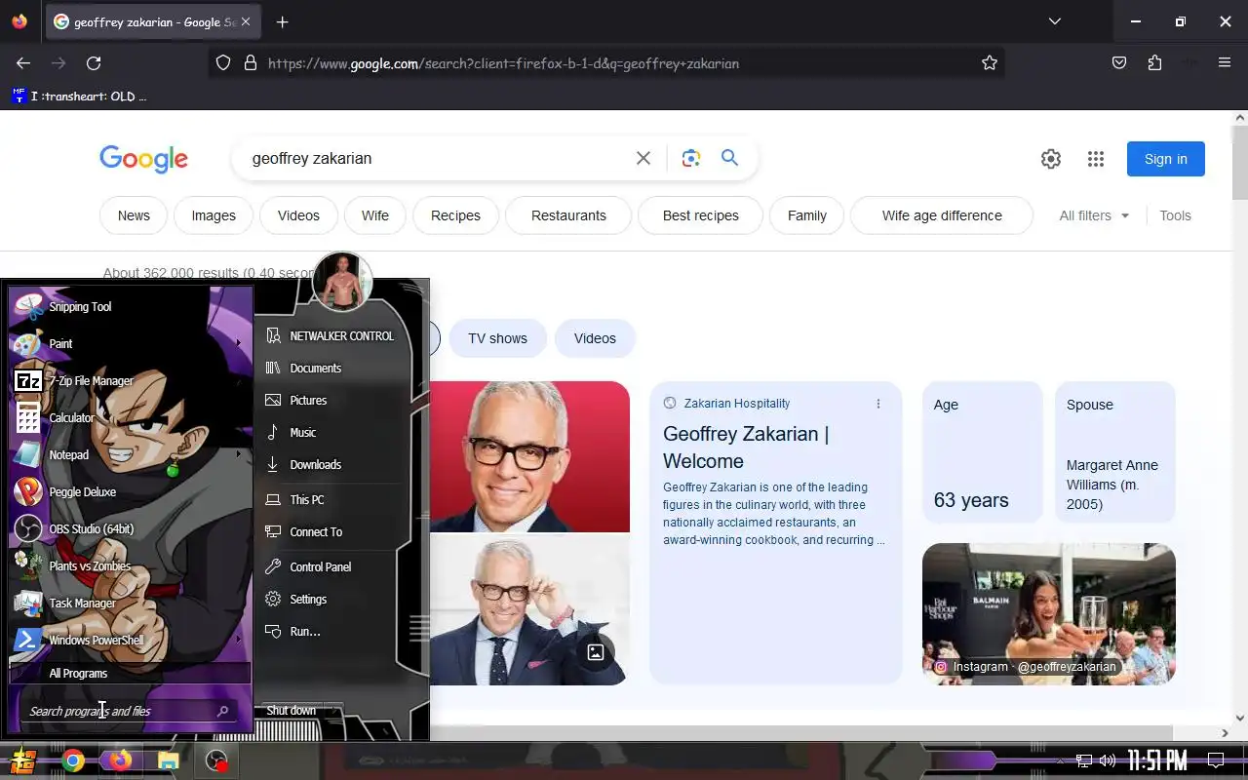Show All Programs list

click(130, 674)
